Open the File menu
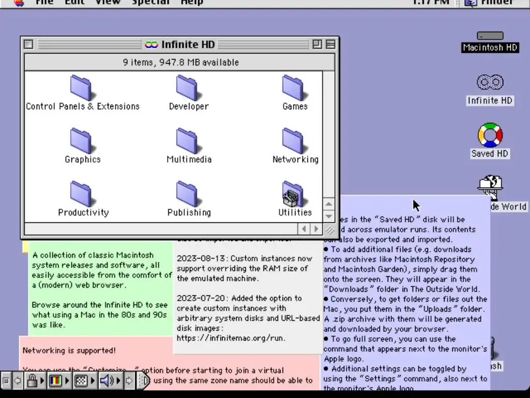This screenshot has height=398, width=530. click(x=45, y=3)
